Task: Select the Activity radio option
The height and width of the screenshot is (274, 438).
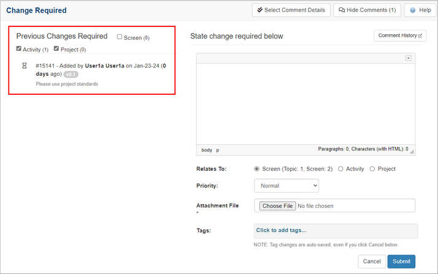Action: (340, 169)
